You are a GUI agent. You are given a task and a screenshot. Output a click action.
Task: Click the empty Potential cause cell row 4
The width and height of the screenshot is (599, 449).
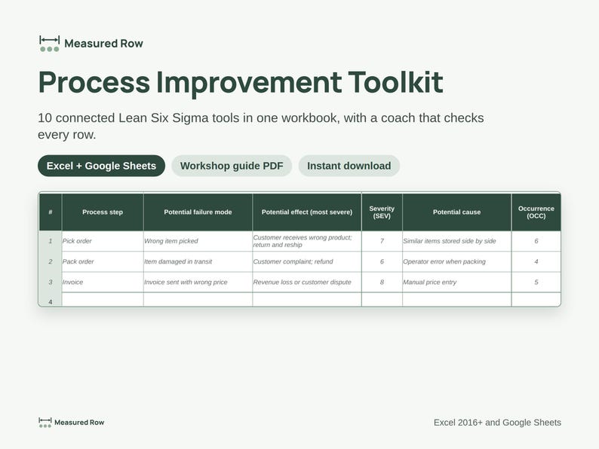tap(456, 300)
